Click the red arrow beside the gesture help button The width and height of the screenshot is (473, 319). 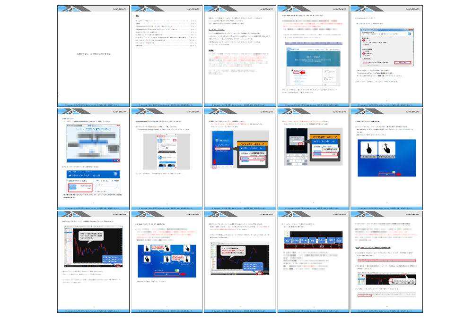click(x=183, y=274)
